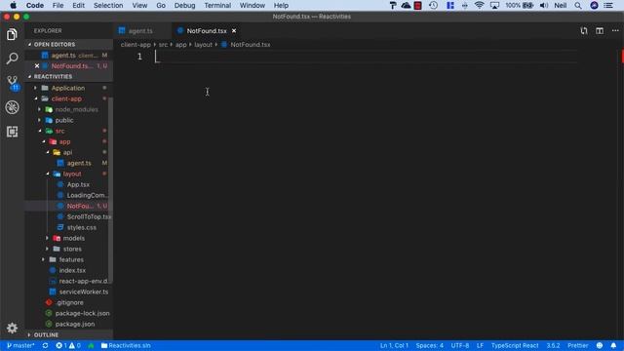Screen dimensions: 624x351
Task: Click the smiley feedback icon in status bar
Action: [600, 345]
